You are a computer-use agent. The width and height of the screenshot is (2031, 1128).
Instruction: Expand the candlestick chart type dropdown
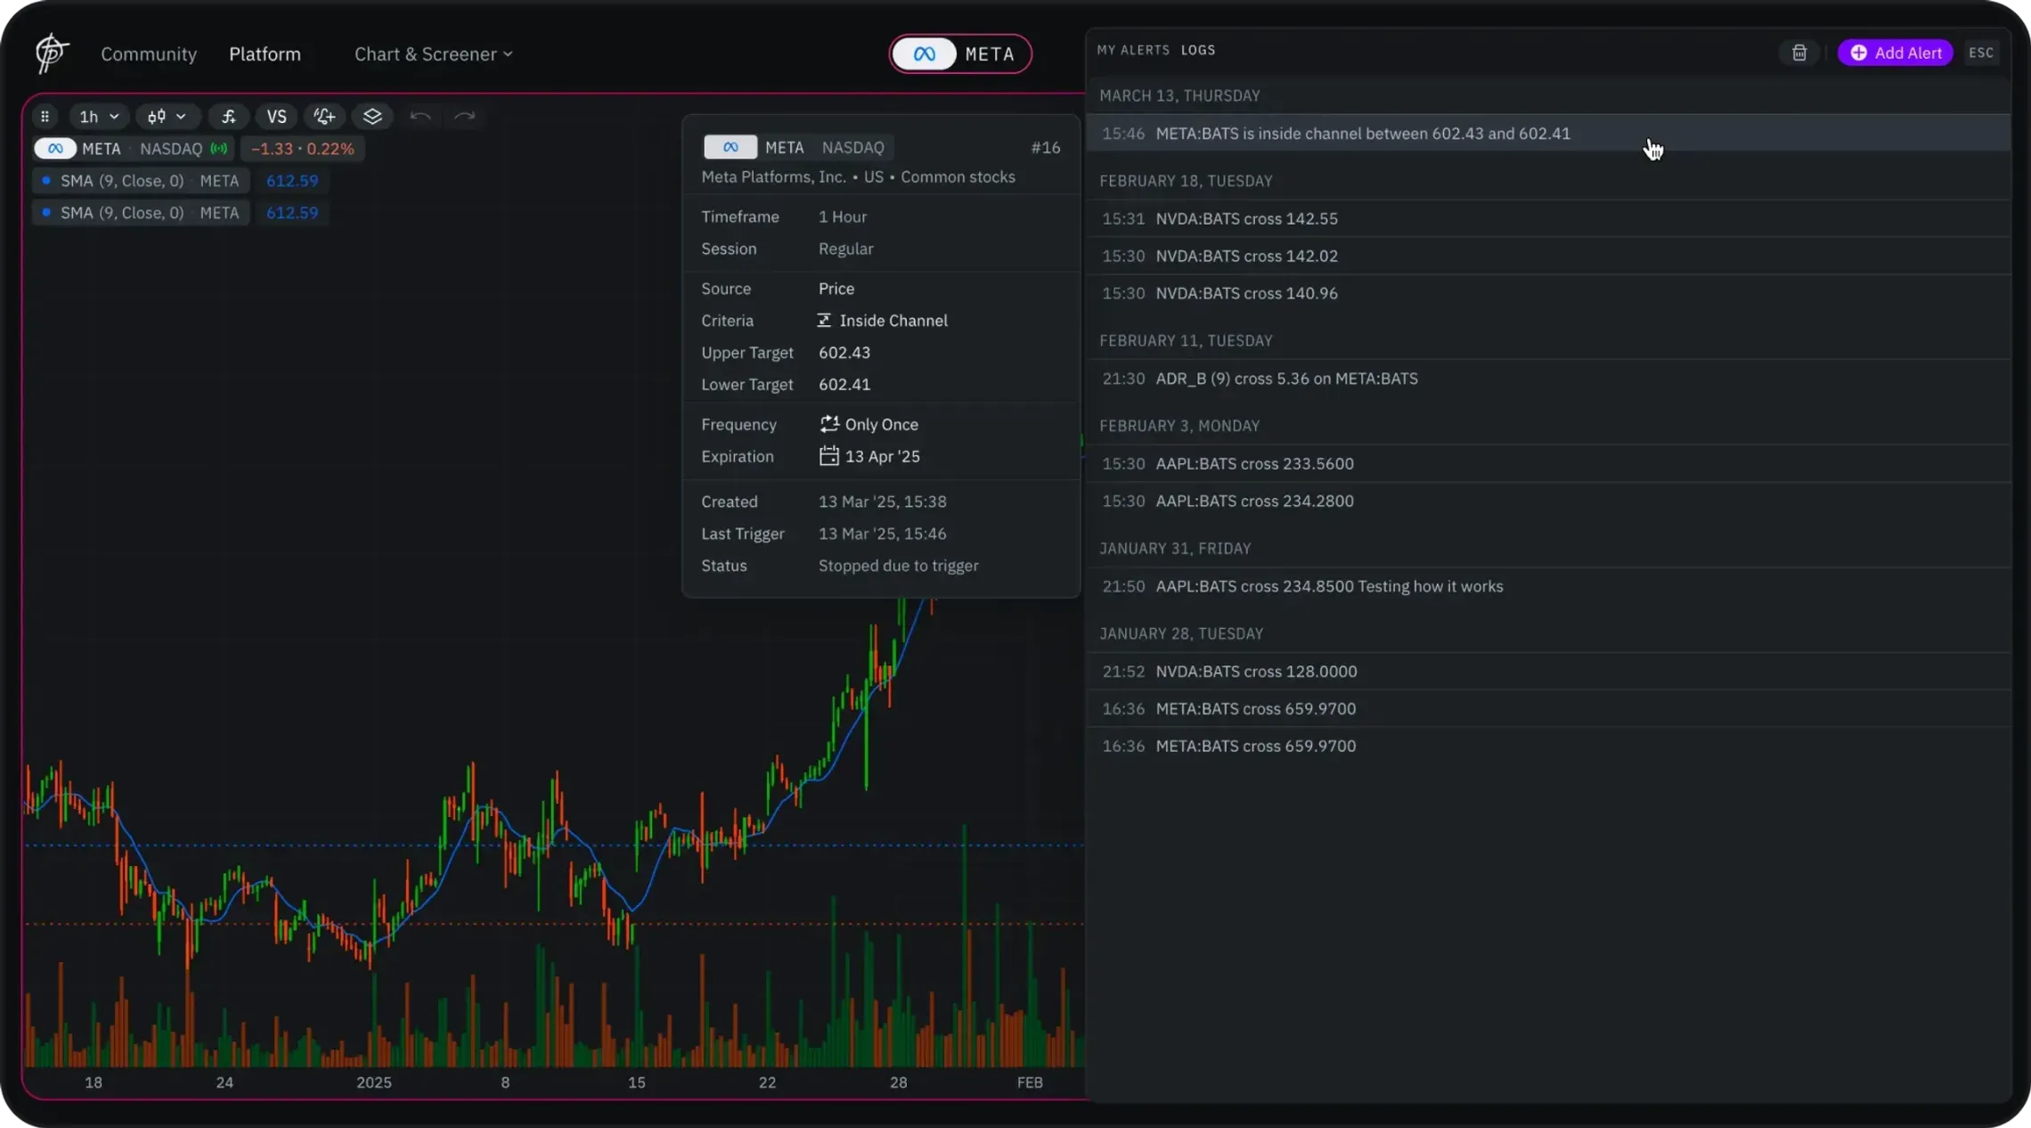point(167,117)
